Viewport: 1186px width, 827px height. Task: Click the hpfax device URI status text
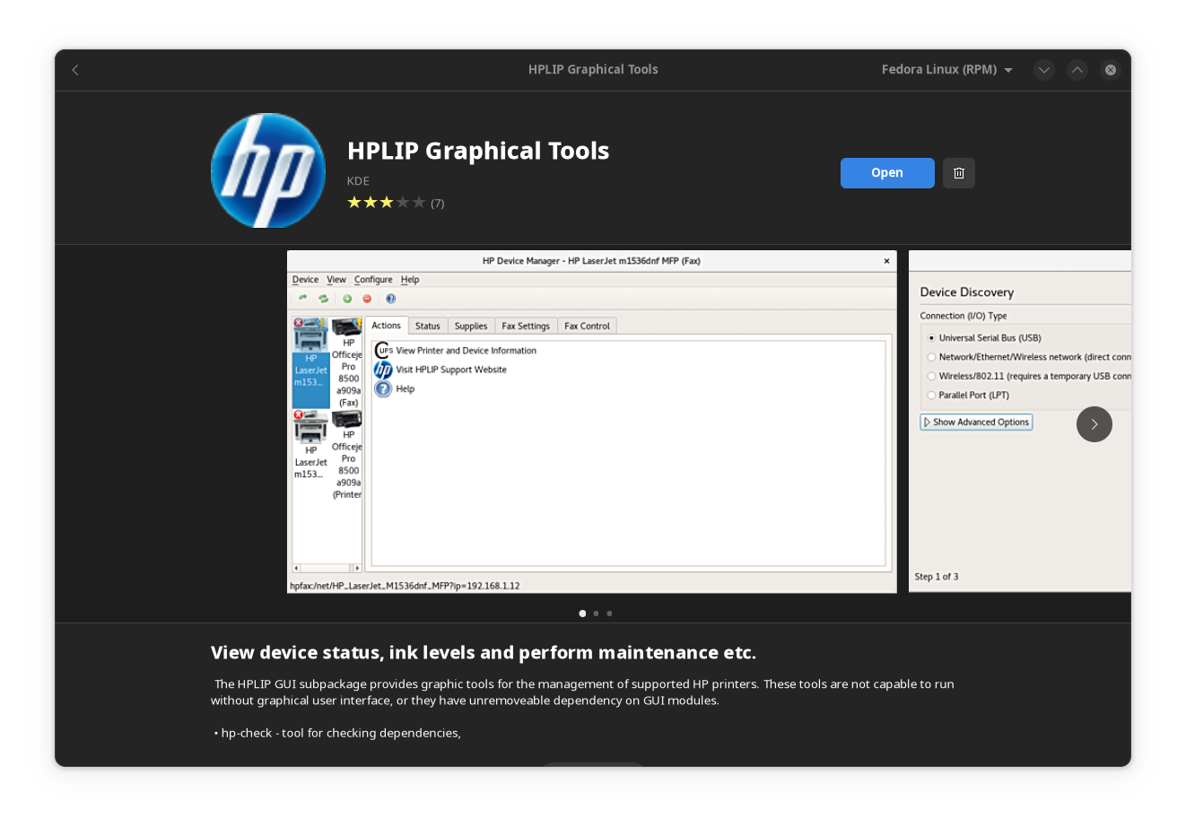[405, 586]
